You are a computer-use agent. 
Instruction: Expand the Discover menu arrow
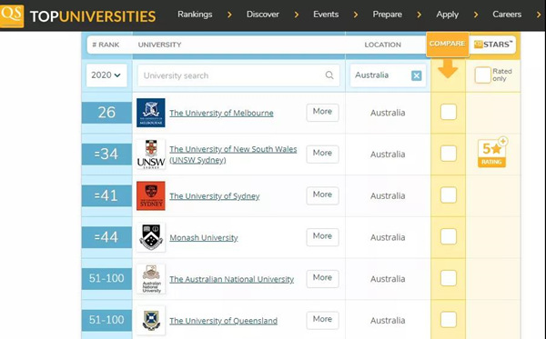[297, 15]
